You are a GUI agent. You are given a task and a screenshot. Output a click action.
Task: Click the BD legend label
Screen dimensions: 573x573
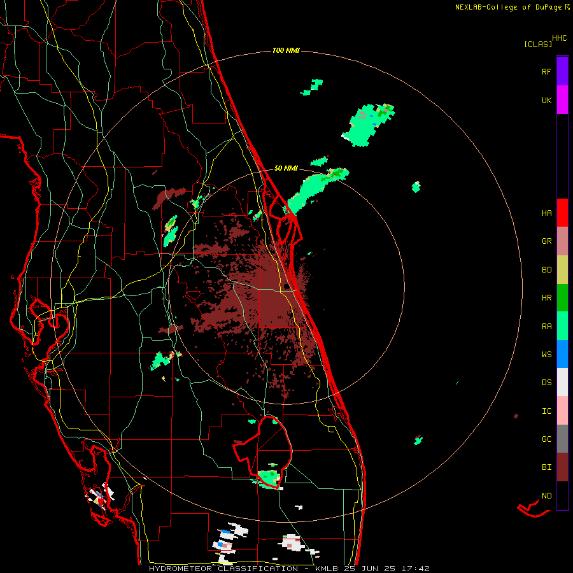pos(546,270)
